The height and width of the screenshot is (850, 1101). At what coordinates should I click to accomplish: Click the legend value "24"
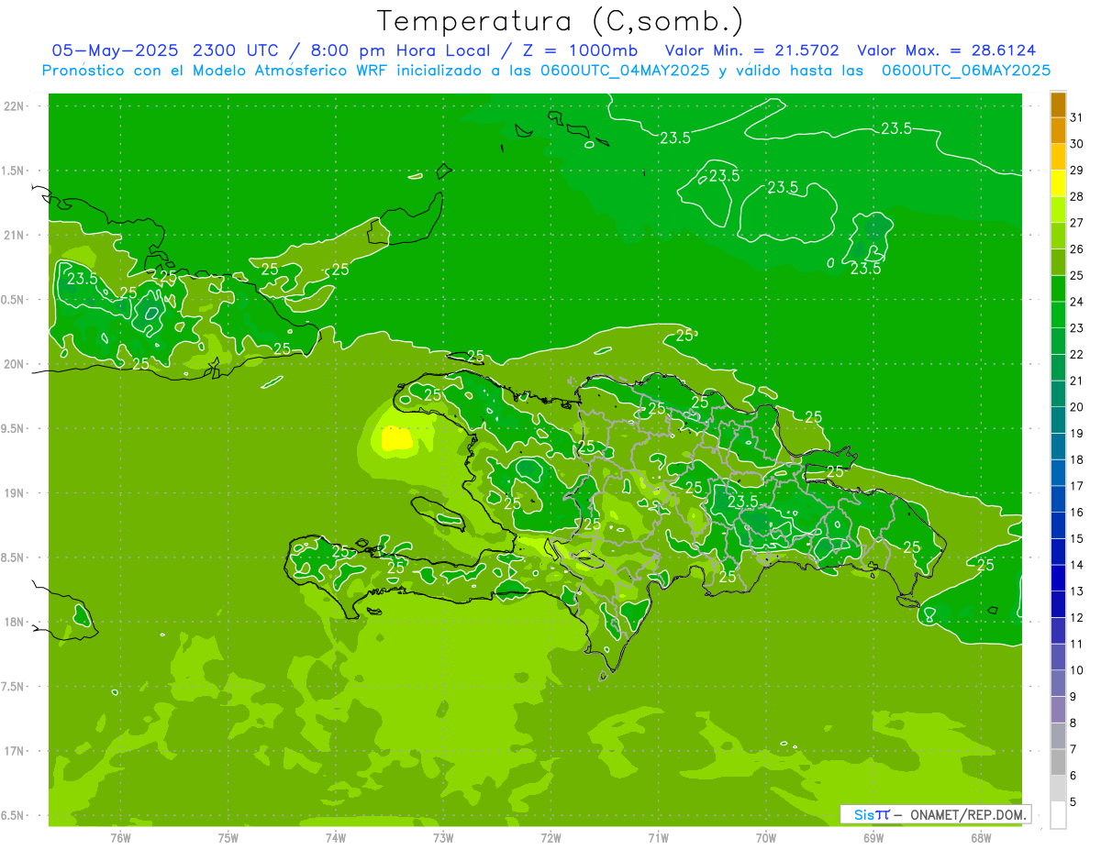(1076, 302)
